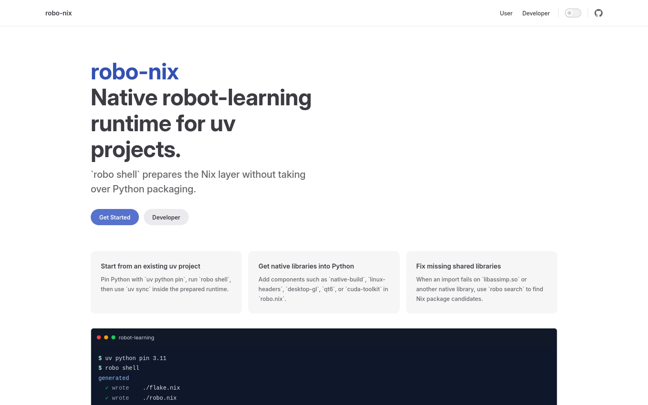Click the 'Pin Python with uv python pin' description
The width and height of the screenshot is (648, 405).
coord(166,284)
